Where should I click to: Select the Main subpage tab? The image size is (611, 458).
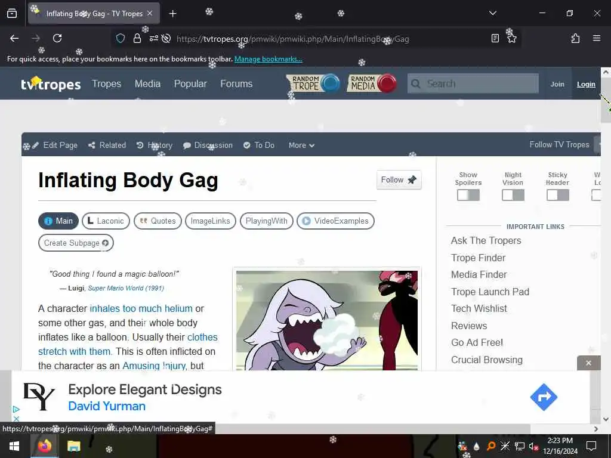click(x=58, y=221)
